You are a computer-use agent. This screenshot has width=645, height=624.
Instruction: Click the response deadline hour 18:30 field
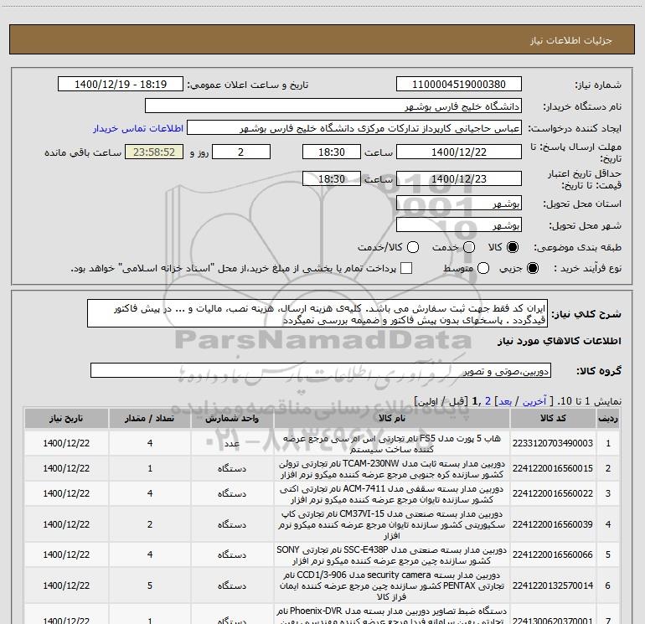point(332,152)
